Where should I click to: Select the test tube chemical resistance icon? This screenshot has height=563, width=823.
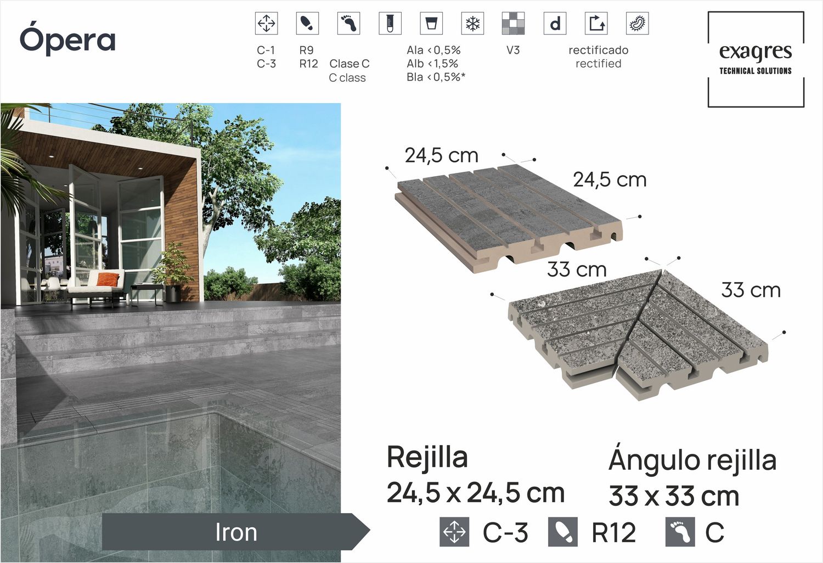390,24
